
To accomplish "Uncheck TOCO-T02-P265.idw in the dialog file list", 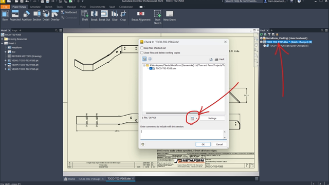I will [x=151, y=68].
